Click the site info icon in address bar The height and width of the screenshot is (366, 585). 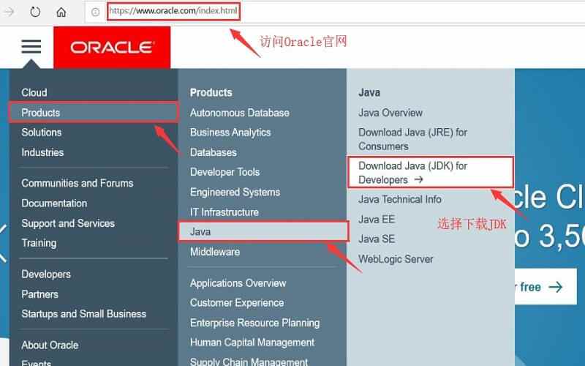click(95, 12)
